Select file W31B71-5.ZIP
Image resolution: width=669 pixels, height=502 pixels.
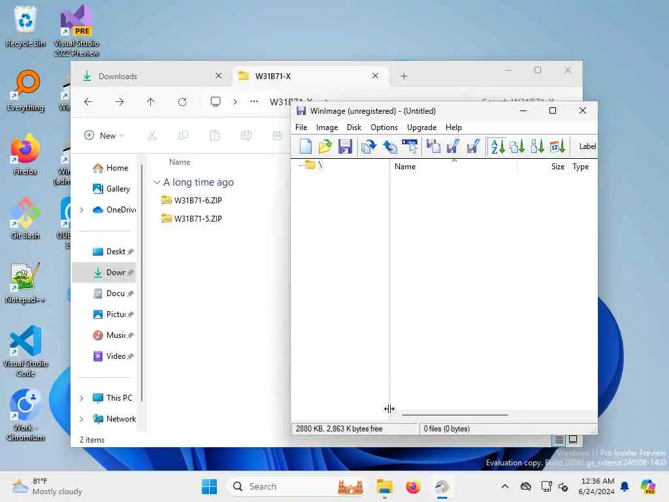(191, 218)
